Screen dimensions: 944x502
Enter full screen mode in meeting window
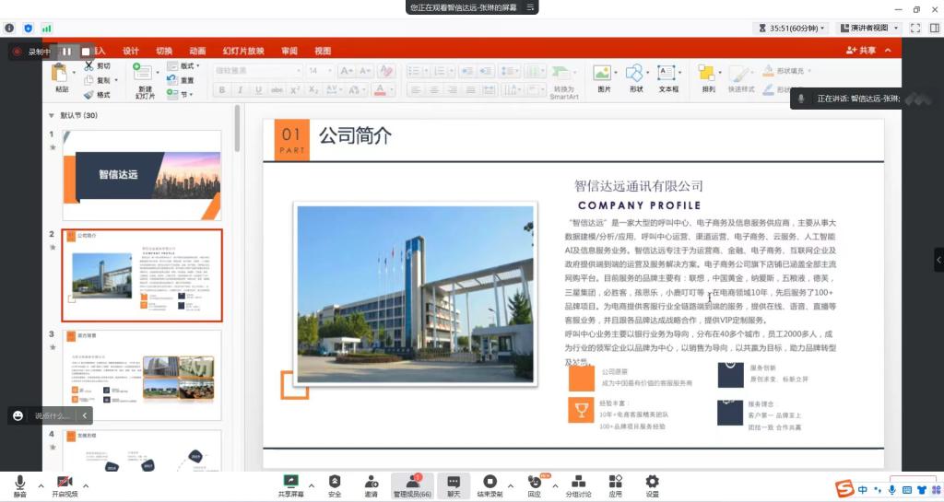click(915, 29)
